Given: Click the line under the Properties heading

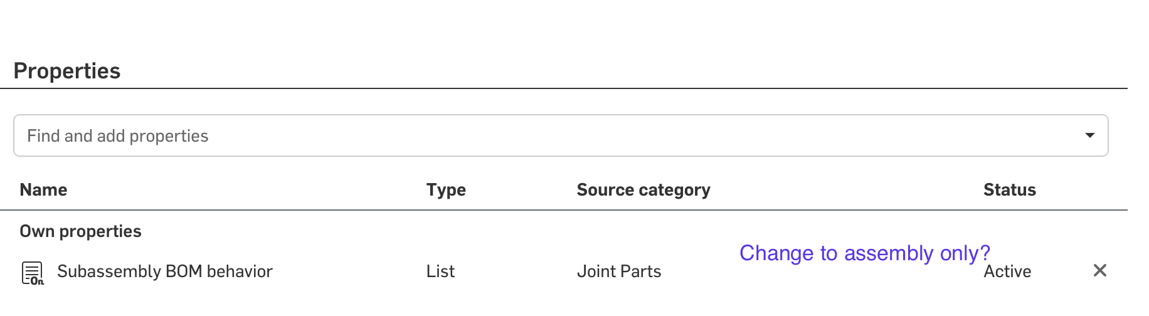Looking at the screenshot, I should coord(563,88).
